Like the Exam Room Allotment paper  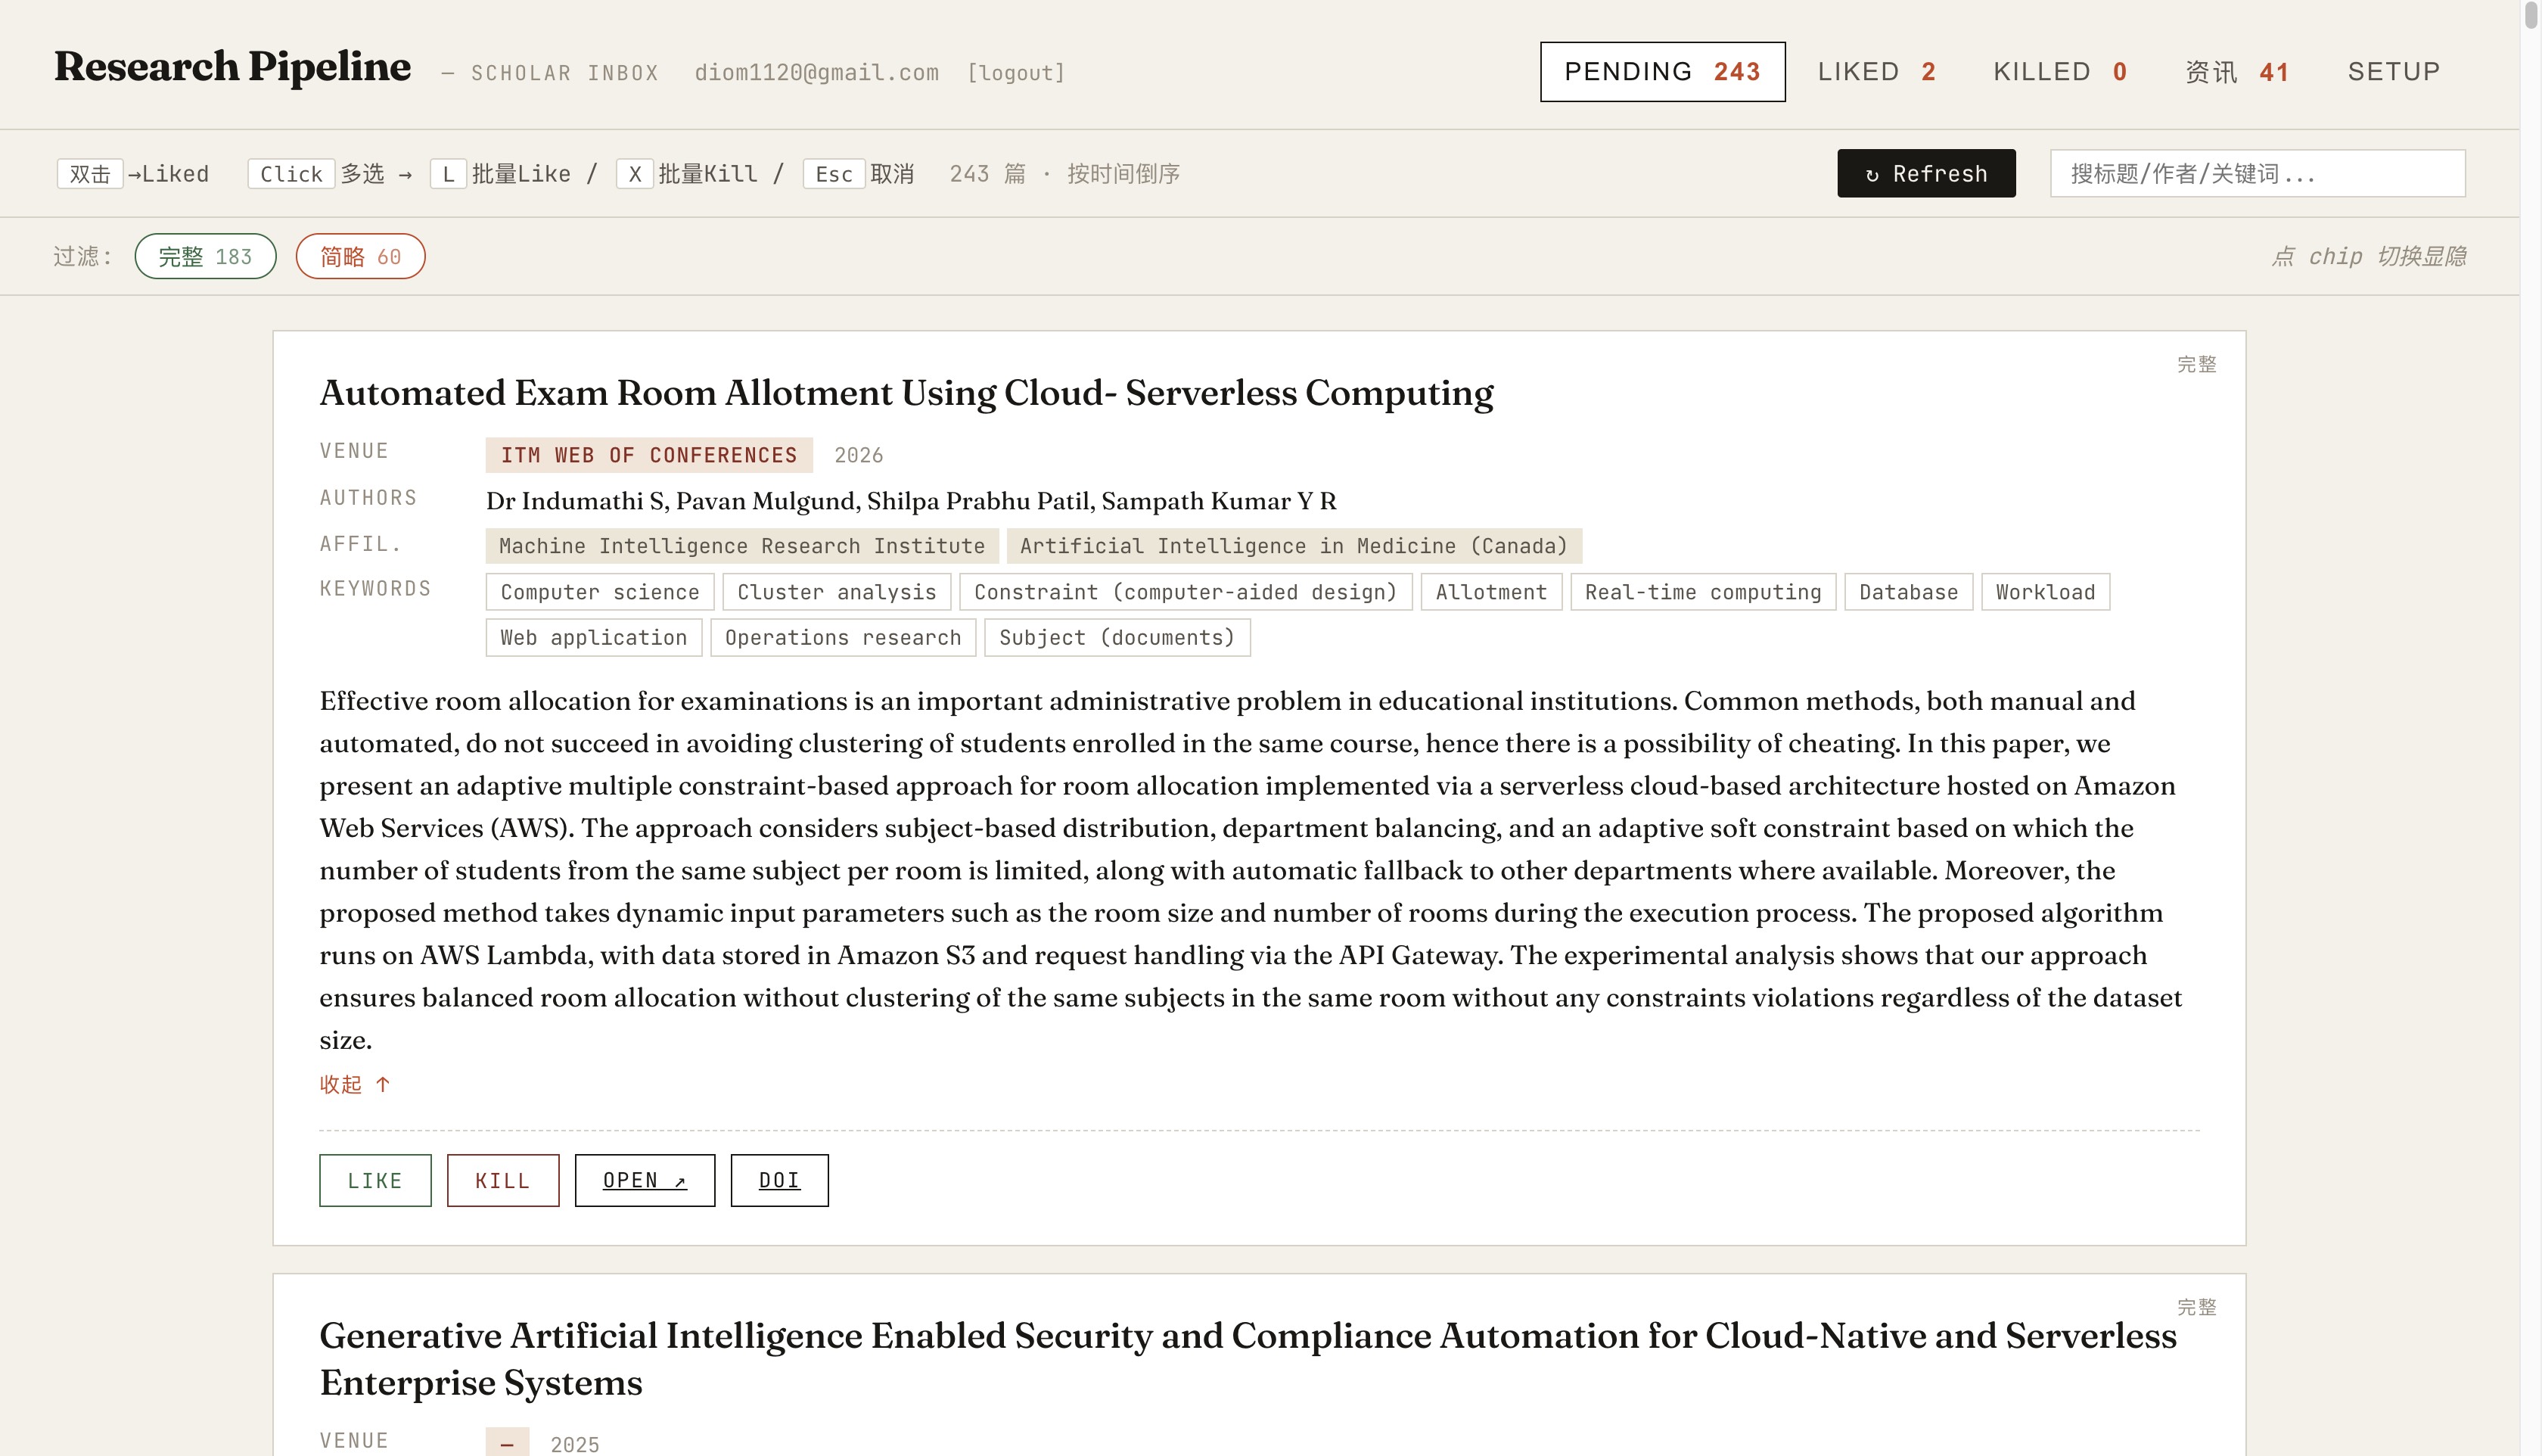point(374,1180)
